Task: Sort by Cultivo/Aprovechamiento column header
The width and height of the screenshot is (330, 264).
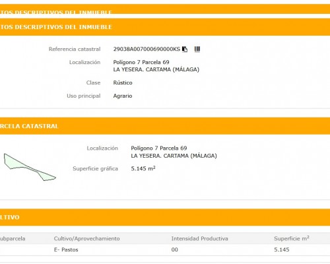Action: tap(86, 239)
